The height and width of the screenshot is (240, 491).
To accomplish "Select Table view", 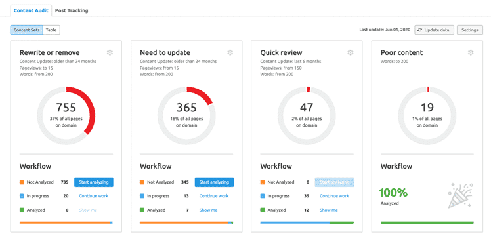I will (x=51, y=30).
